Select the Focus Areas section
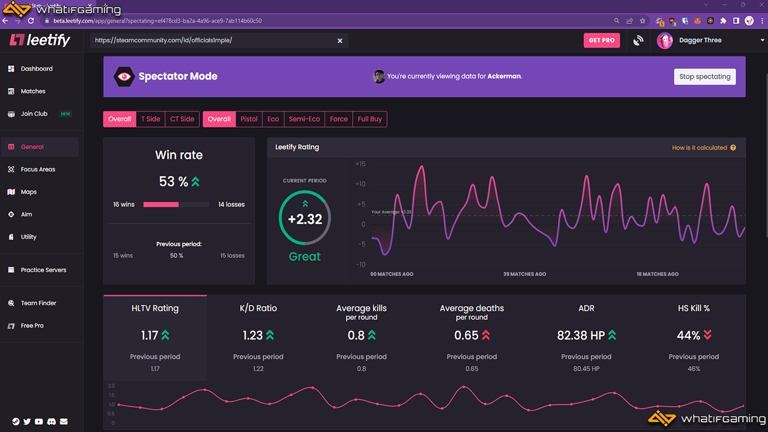Screen dimensions: 768x432 click(39, 169)
